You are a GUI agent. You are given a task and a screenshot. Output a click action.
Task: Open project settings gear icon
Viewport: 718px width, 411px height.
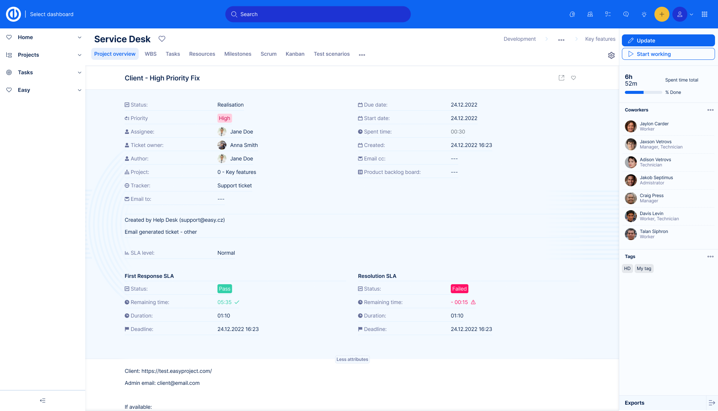611,55
